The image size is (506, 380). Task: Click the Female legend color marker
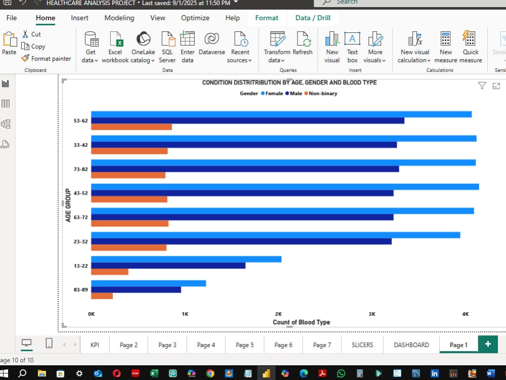tap(263, 93)
